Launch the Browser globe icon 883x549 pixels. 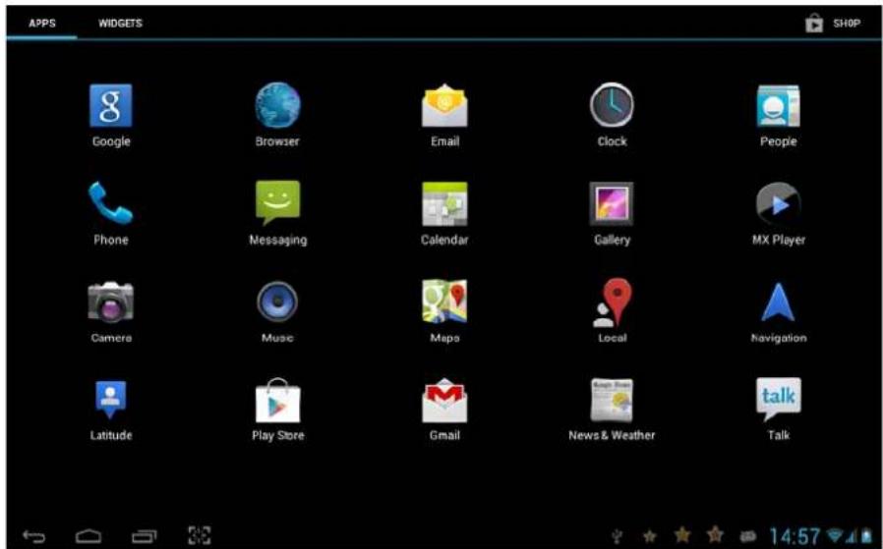tap(277, 106)
